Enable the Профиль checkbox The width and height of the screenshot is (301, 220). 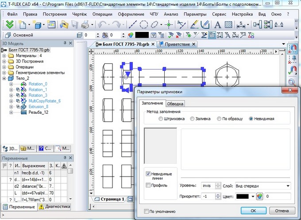point(148,185)
